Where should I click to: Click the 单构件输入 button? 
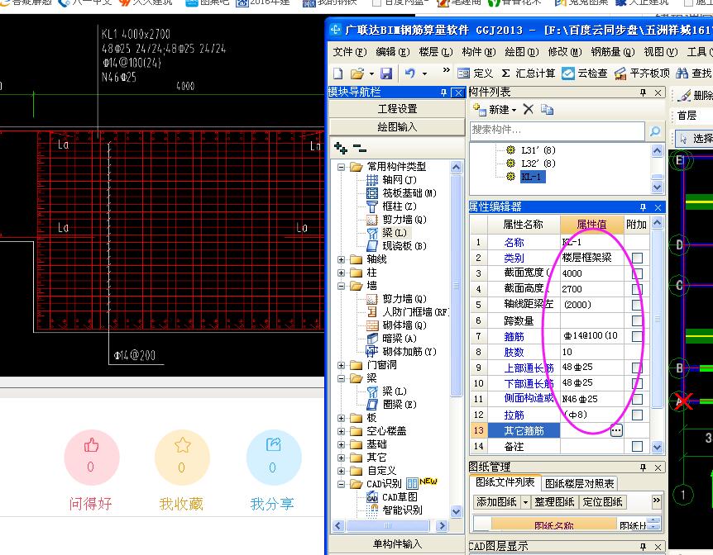(x=397, y=543)
